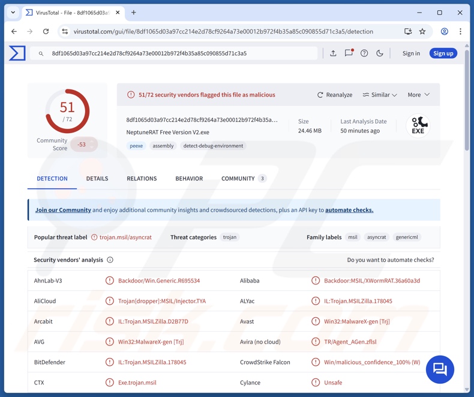Screen dimensions: 474x397
Task: Click the hash search input field
Action: coord(174,53)
